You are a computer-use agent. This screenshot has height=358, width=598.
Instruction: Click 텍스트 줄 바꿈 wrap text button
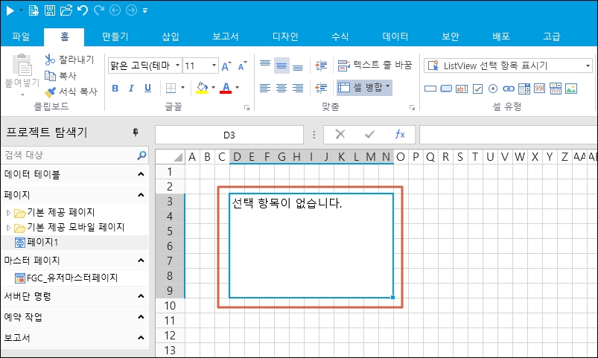[375, 65]
